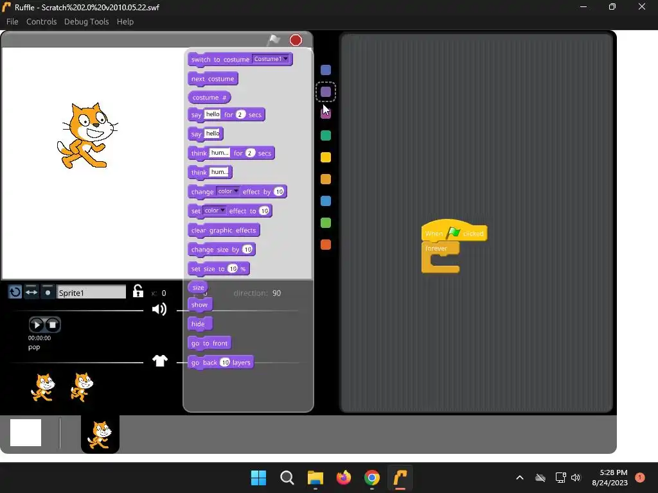Image resolution: width=658 pixels, height=493 pixels.
Task: Open the Controls menu
Action: [41, 21]
